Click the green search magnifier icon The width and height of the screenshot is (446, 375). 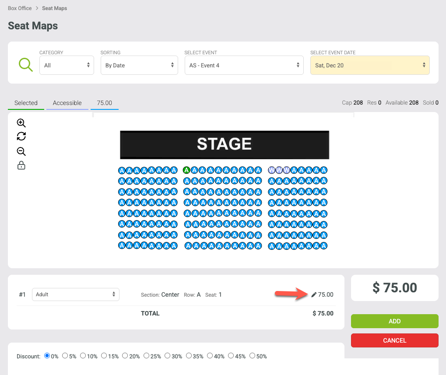click(x=25, y=65)
